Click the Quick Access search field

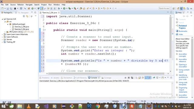(164, 8)
